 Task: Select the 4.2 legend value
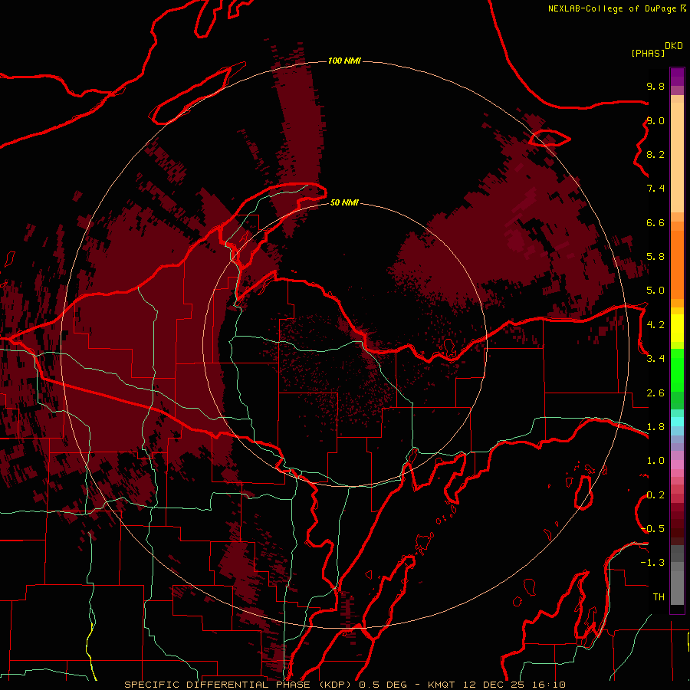655,325
